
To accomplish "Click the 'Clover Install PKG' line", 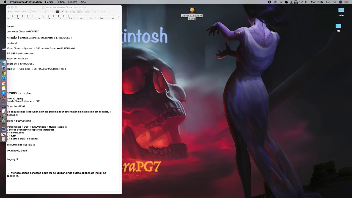I will point(16,106).
